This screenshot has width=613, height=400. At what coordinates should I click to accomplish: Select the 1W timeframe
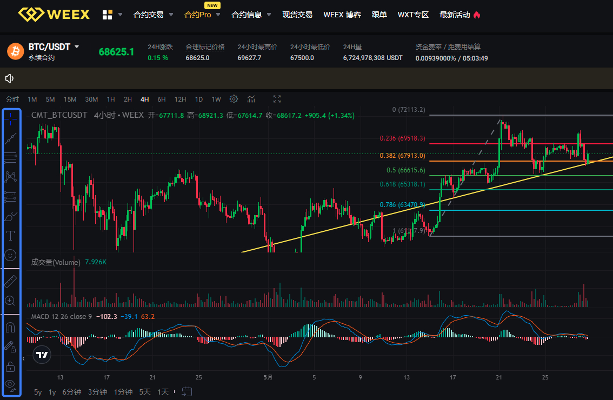pyautogui.click(x=216, y=99)
